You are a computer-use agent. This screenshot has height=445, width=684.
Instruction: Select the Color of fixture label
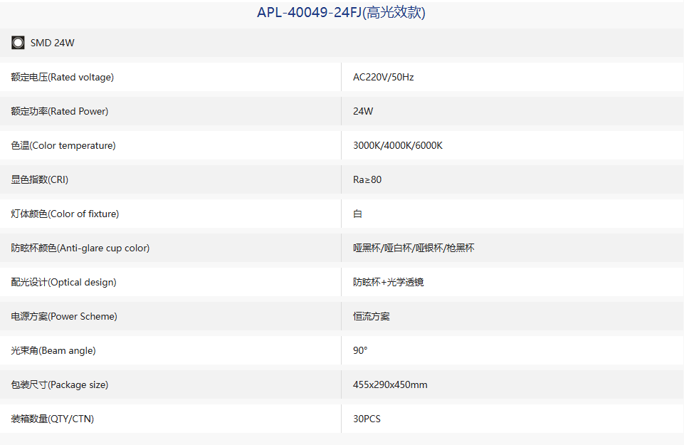click(65, 214)
